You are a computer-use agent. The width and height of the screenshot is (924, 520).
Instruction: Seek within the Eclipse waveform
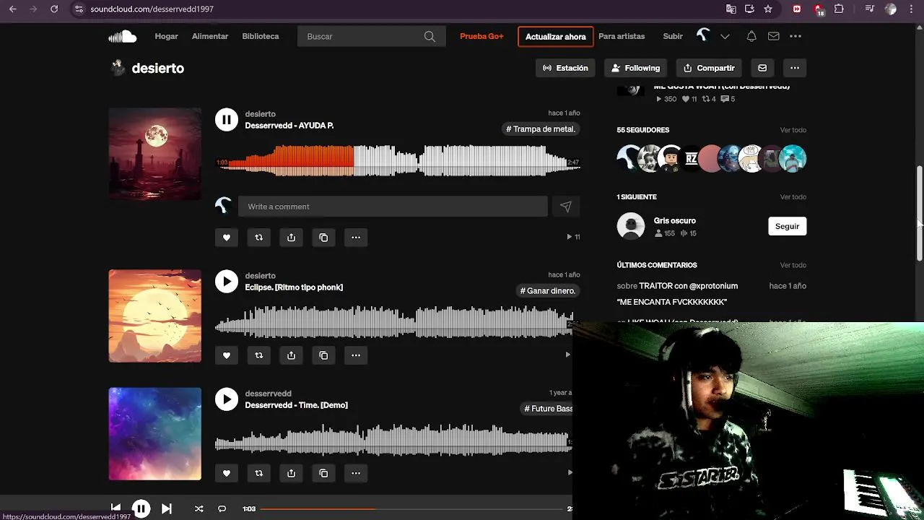(x=394, y=322)
